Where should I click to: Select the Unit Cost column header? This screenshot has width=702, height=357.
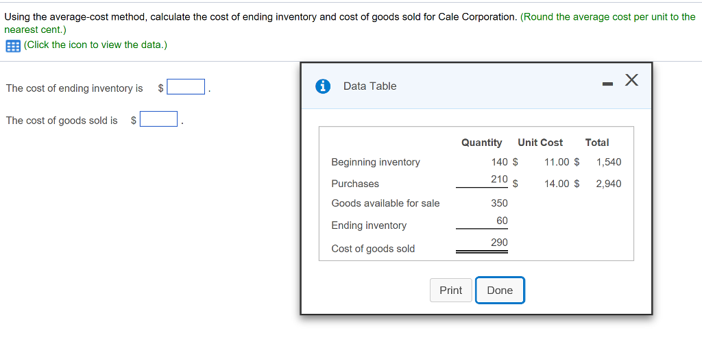pyautogui.click(x=540, y=143)
